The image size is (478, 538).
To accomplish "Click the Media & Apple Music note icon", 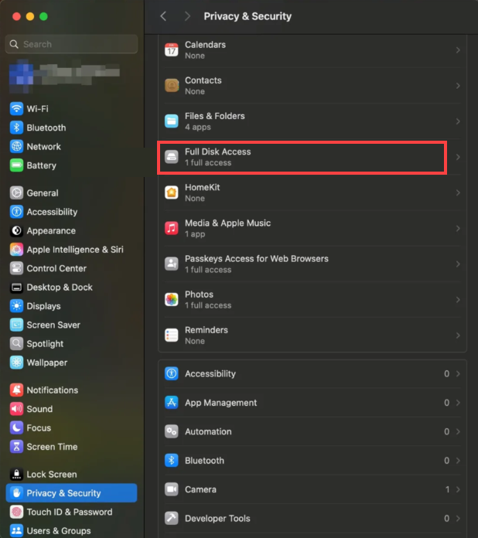I will 172,229.
